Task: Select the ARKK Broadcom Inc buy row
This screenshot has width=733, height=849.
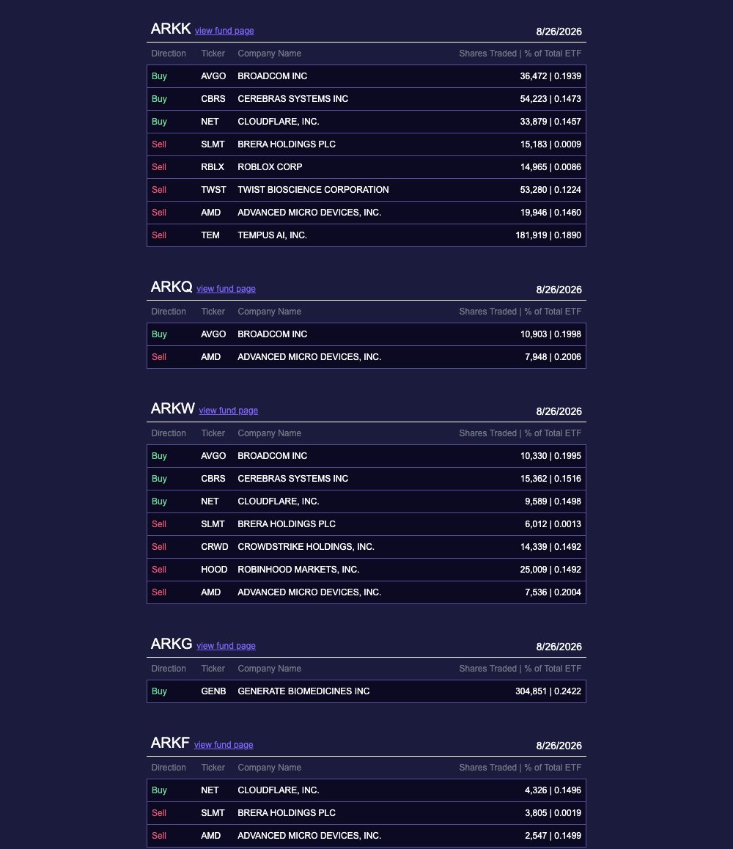Action: click(x=366, y=76)
